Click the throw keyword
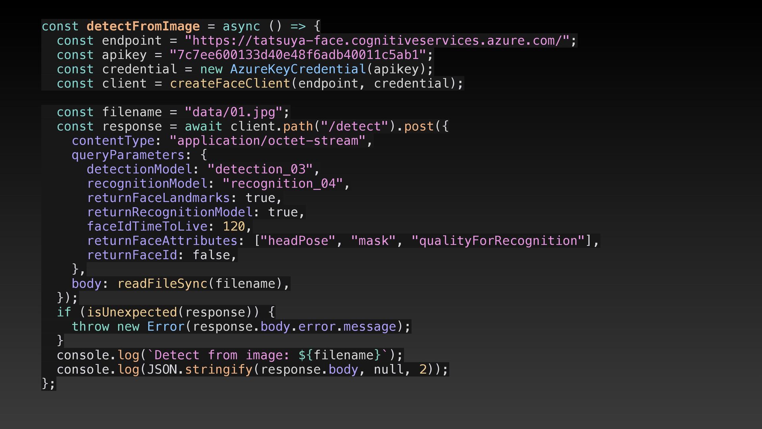The height and width of the screenshot is (429, 762). pos(90,327)
